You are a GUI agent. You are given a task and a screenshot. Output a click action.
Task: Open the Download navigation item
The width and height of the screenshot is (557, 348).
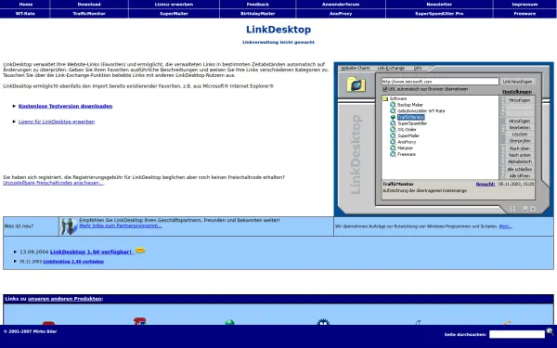click(89, 5)
